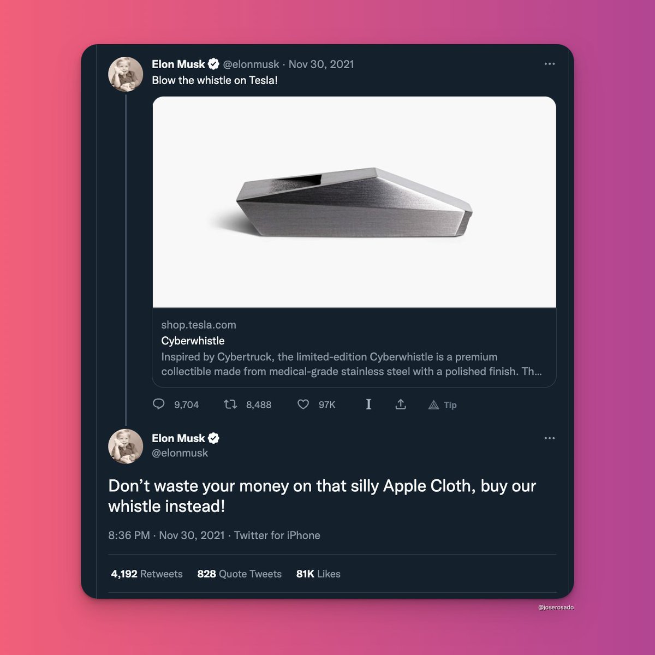The width and height of the screenshot is (655, 655).
Task: Click the verified badge on the top tweet
Action: tap(214, 64)
